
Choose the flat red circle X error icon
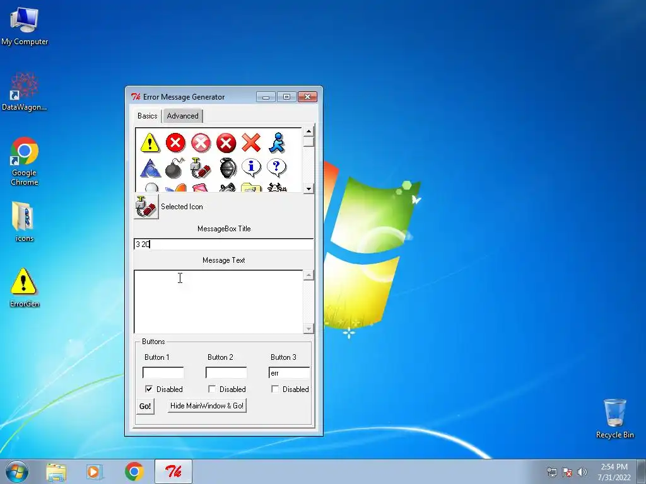point(175,143)
